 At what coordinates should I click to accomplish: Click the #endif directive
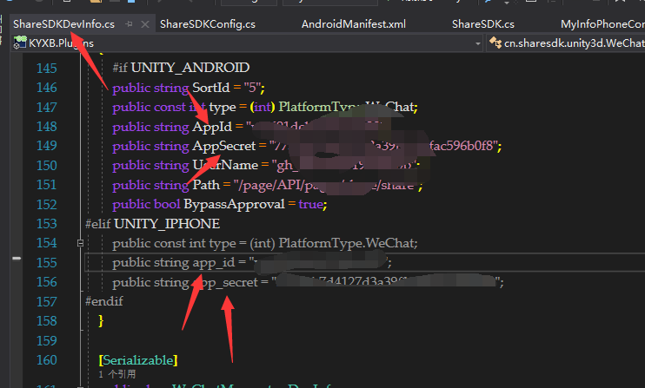[104, 301]
